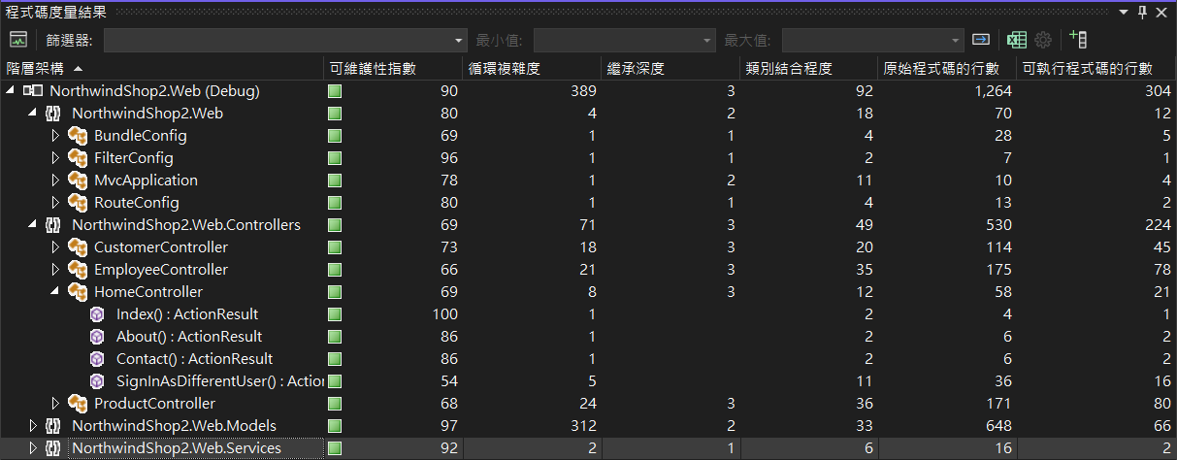Sort by 循環複雜度 column header
Screen dimensions: 1177x460
coord(505,69)
